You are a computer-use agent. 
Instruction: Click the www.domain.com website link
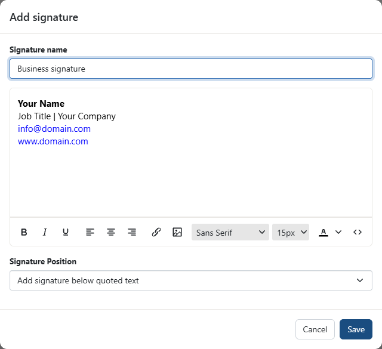point(53,141)
